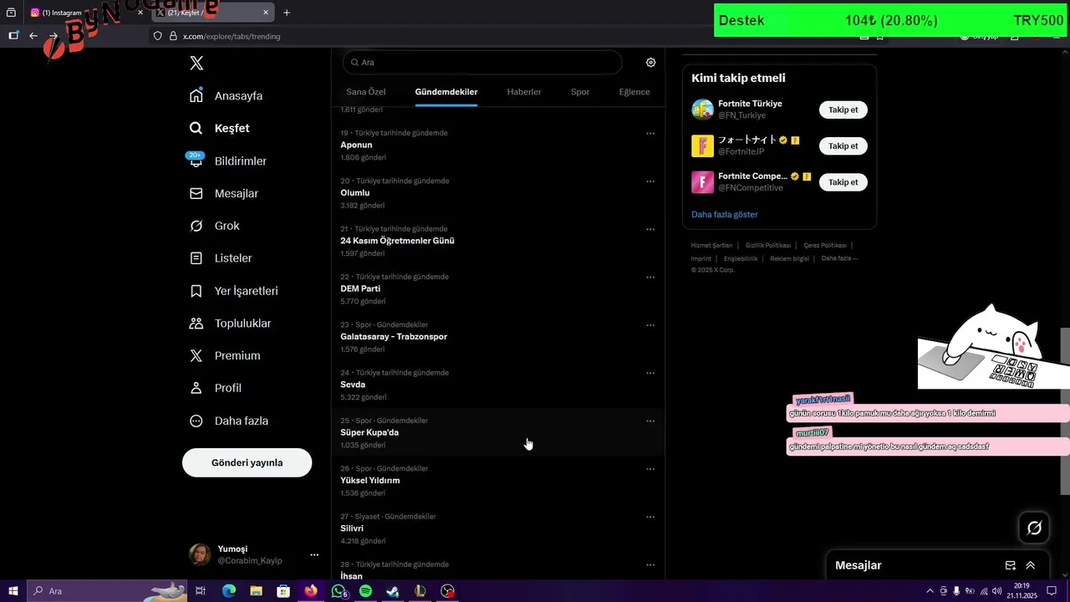Click Daha fazla göster link

[x=725, y=215]
